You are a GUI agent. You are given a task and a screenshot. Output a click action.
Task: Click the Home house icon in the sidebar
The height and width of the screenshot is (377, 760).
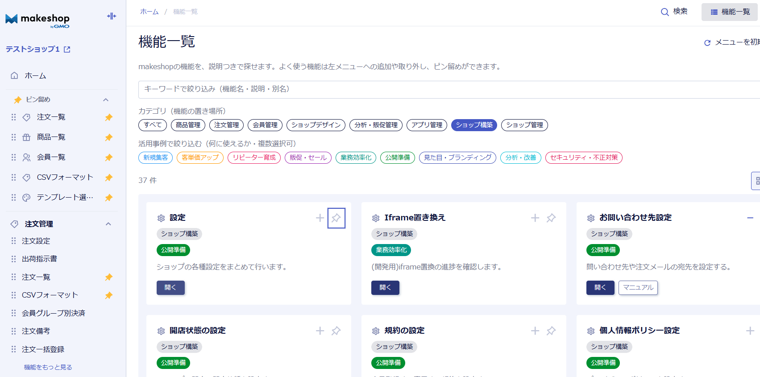[14, 75]
